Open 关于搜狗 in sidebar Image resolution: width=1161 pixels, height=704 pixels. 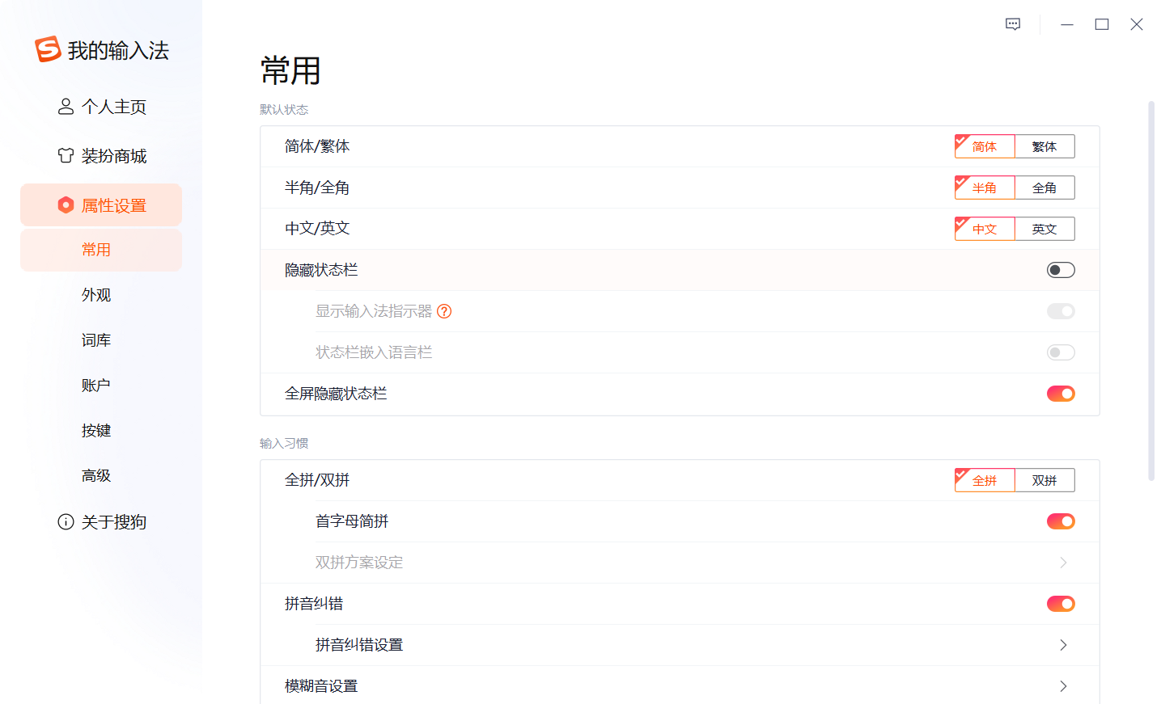(101, 522)
